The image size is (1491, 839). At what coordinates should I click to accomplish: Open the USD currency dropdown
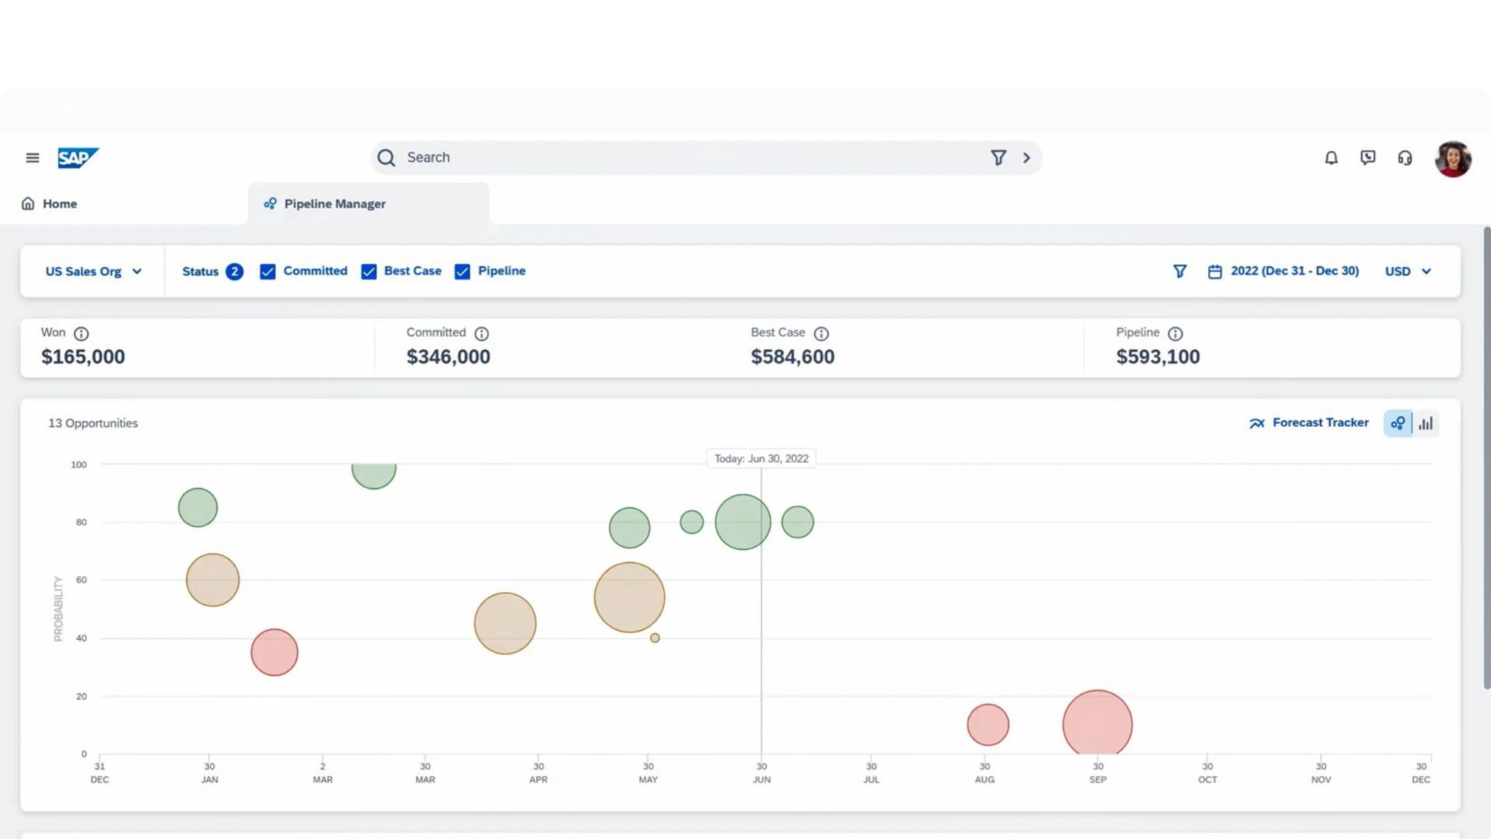coord(1408,272)
